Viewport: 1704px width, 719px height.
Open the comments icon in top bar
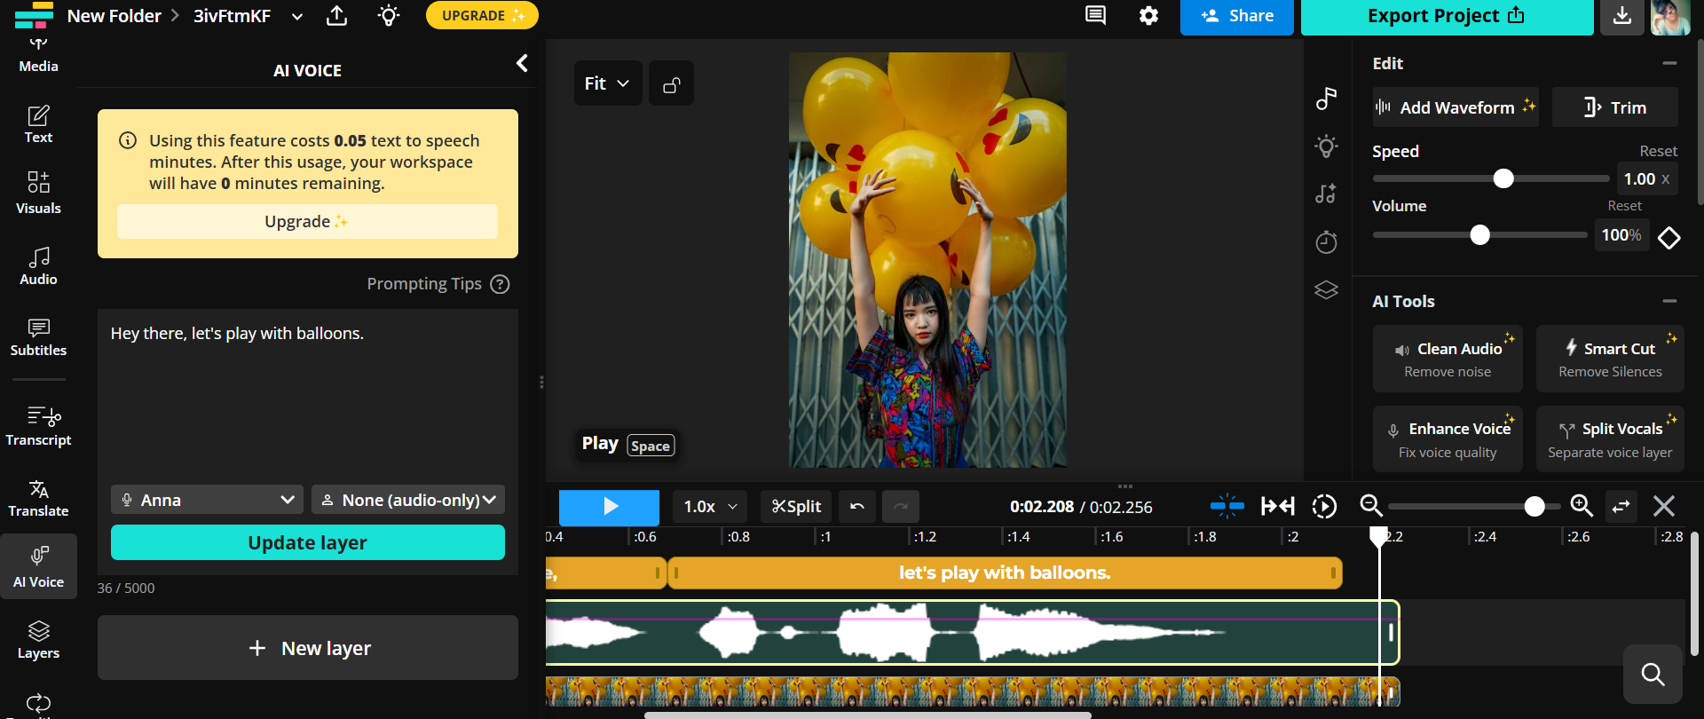[x=1096, y=16]
